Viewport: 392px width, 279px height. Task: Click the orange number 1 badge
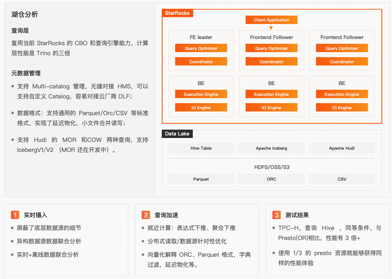click(15, 215)
